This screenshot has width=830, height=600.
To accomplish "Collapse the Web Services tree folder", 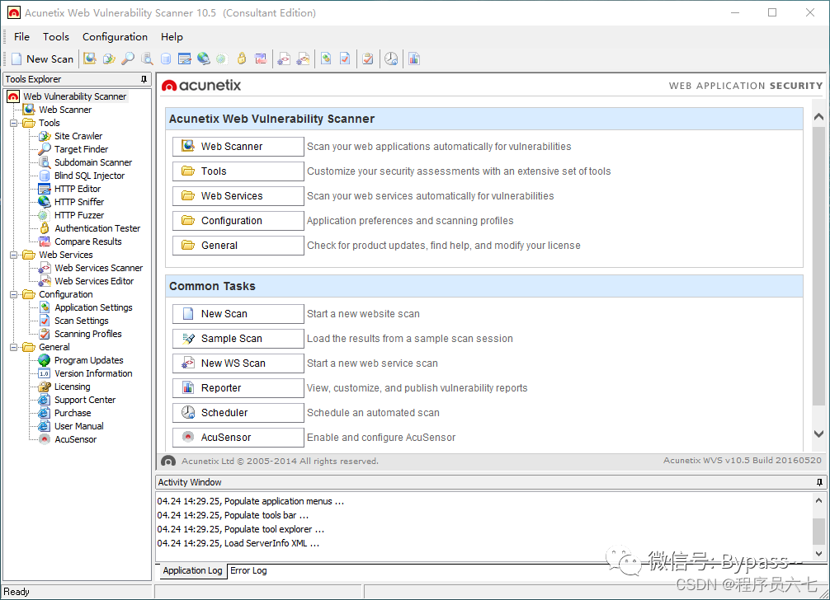I will pos(14,255).
